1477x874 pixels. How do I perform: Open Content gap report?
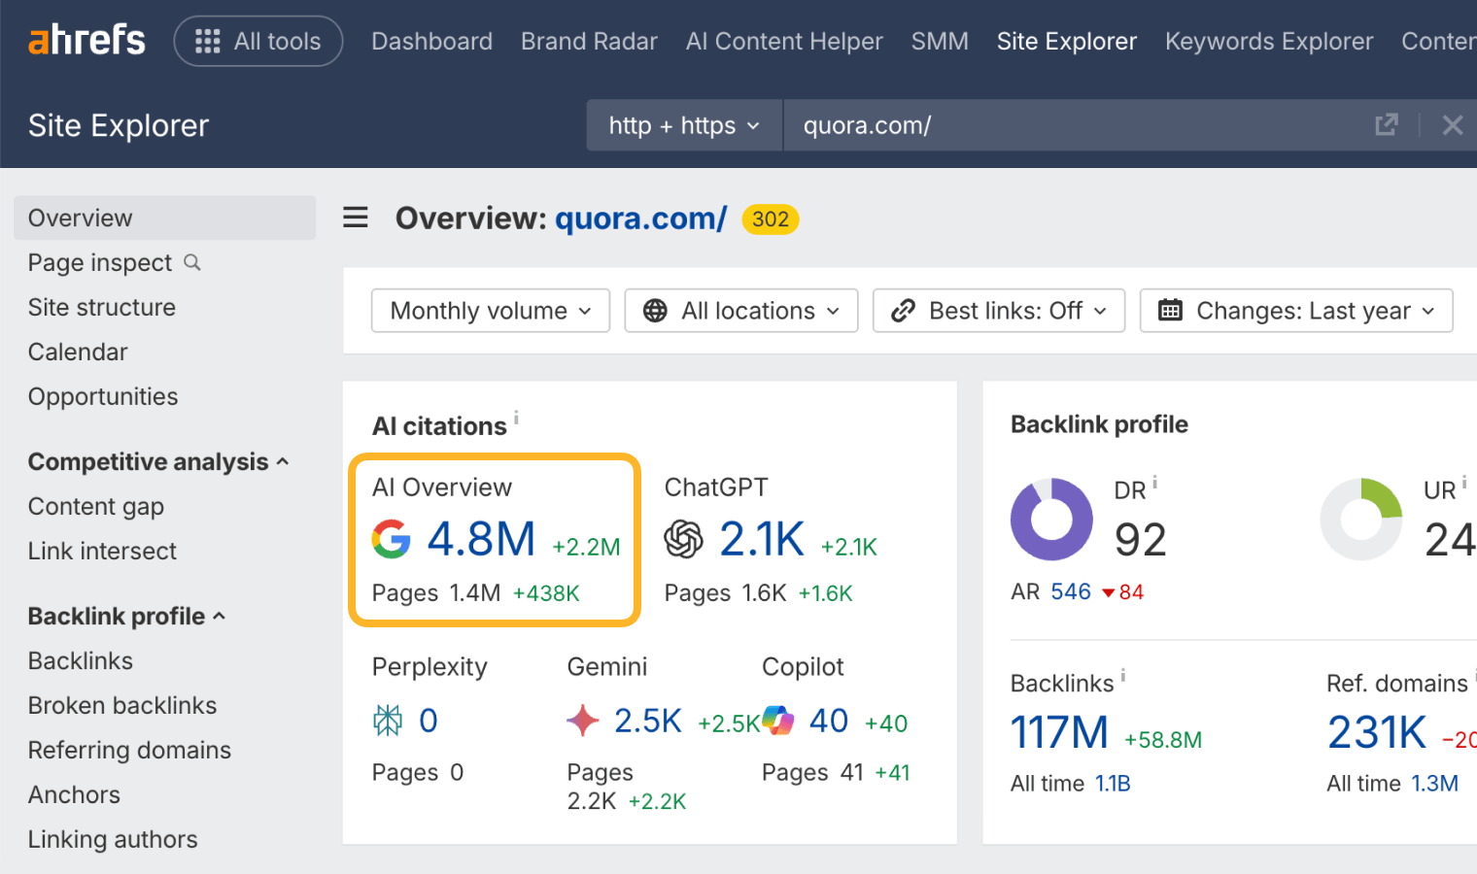pyautogui.click(x=96, y=506)
